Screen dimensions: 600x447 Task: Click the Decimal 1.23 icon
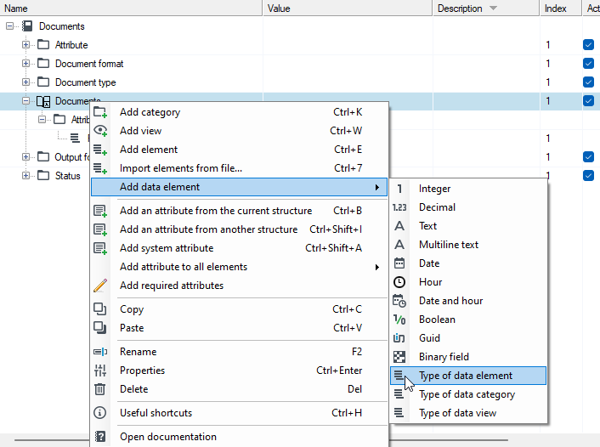399,207
